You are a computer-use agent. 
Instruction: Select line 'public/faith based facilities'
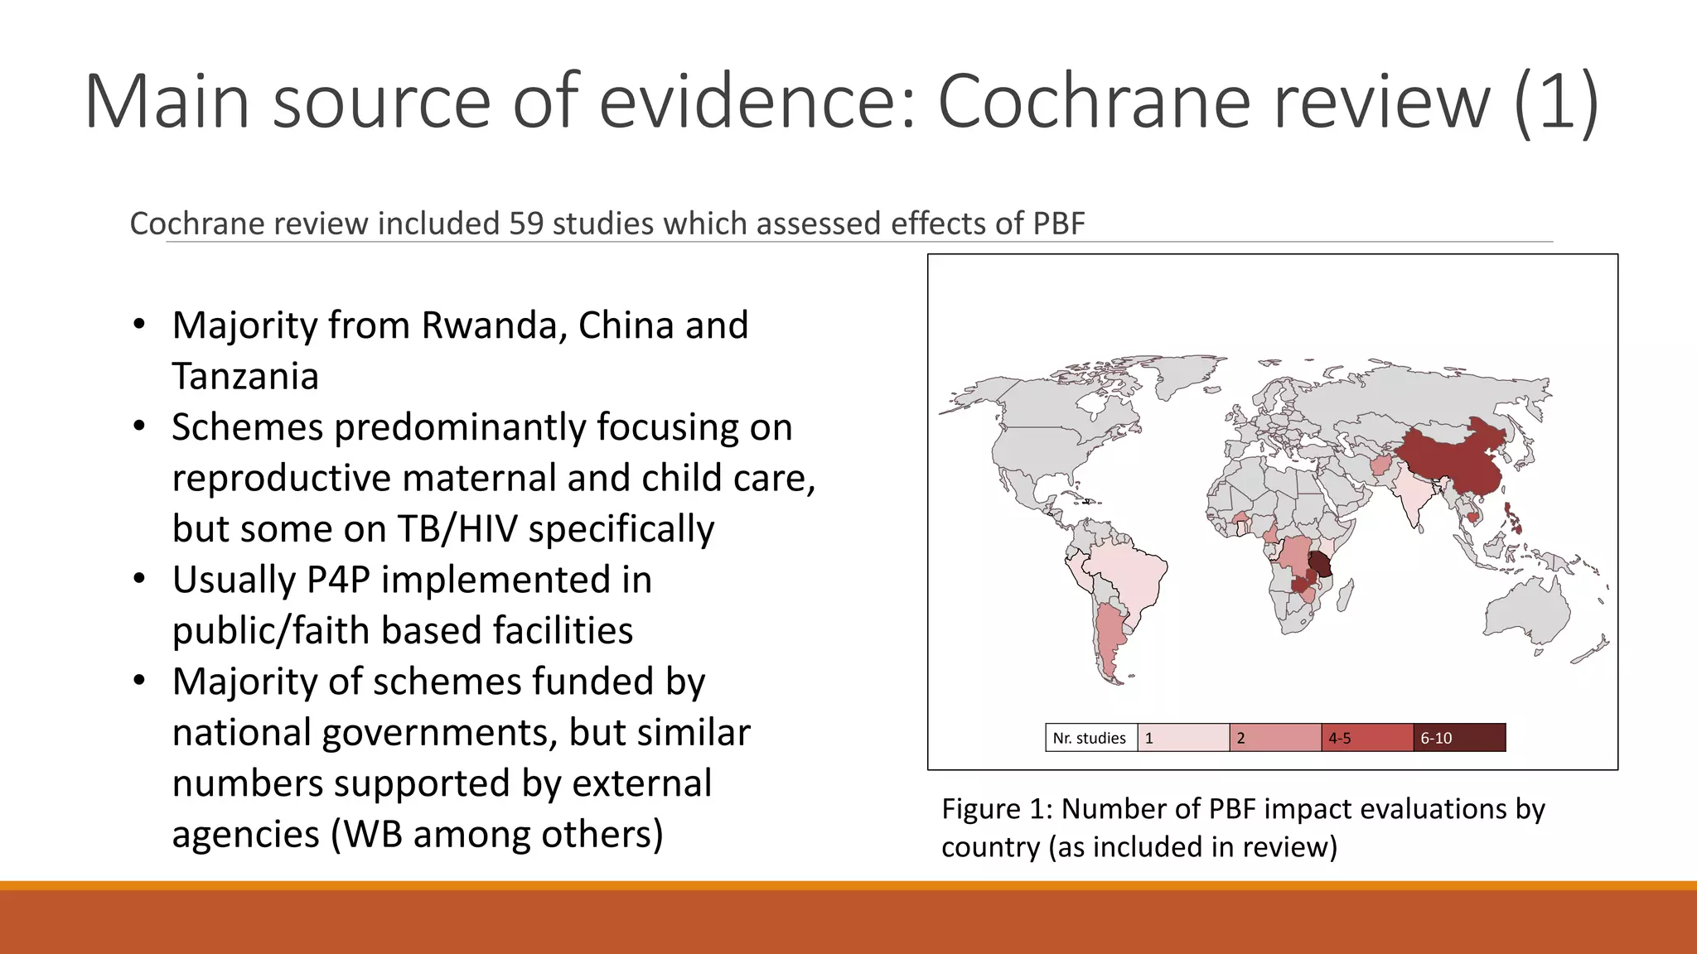[x=402, y=631]
